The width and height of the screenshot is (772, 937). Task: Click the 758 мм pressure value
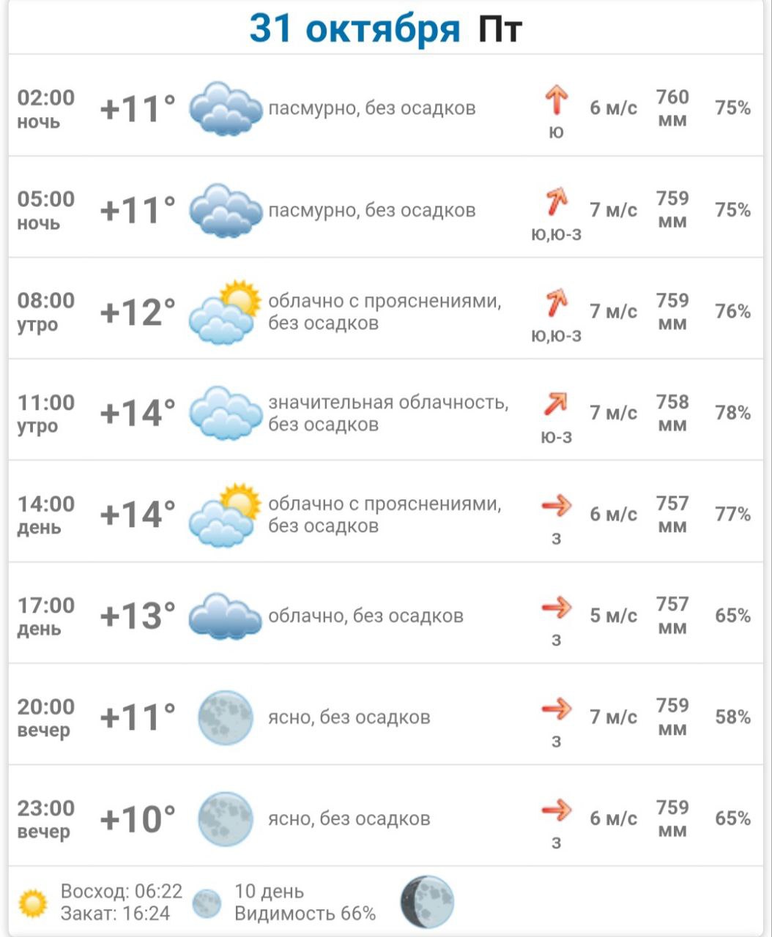[x=672, y=413]
